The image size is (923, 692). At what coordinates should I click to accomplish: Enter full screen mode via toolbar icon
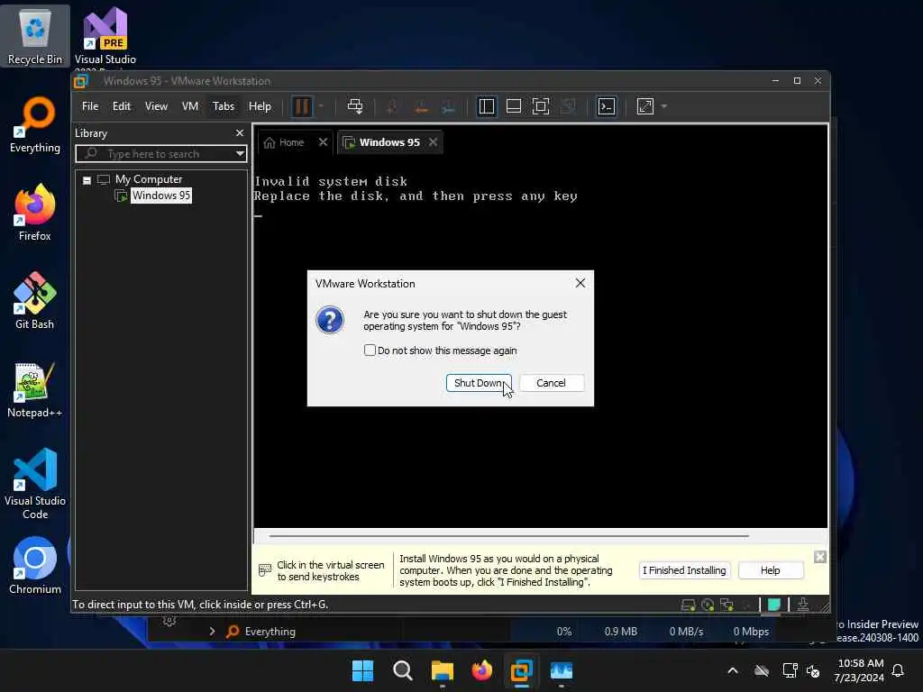coord(541,106)
